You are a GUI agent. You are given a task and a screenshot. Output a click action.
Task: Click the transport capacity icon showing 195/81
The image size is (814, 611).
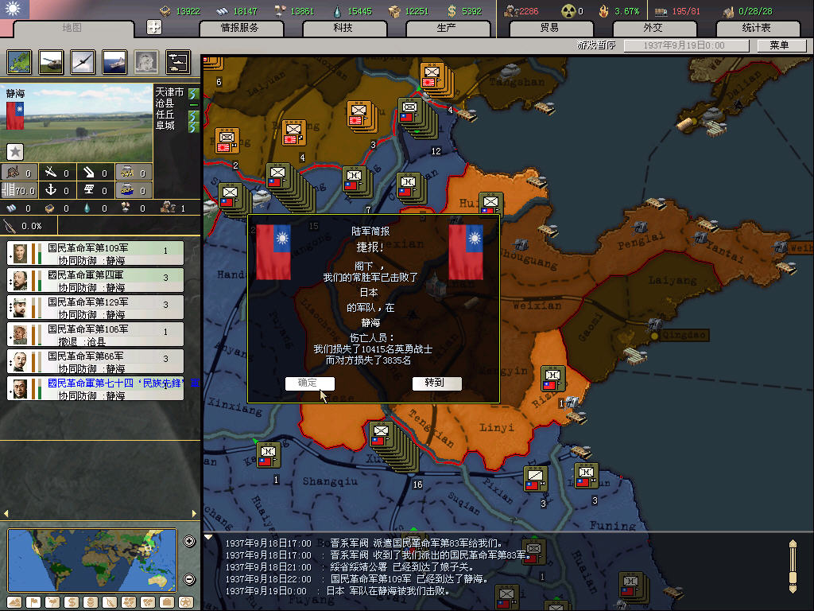[x=661, y=11]
